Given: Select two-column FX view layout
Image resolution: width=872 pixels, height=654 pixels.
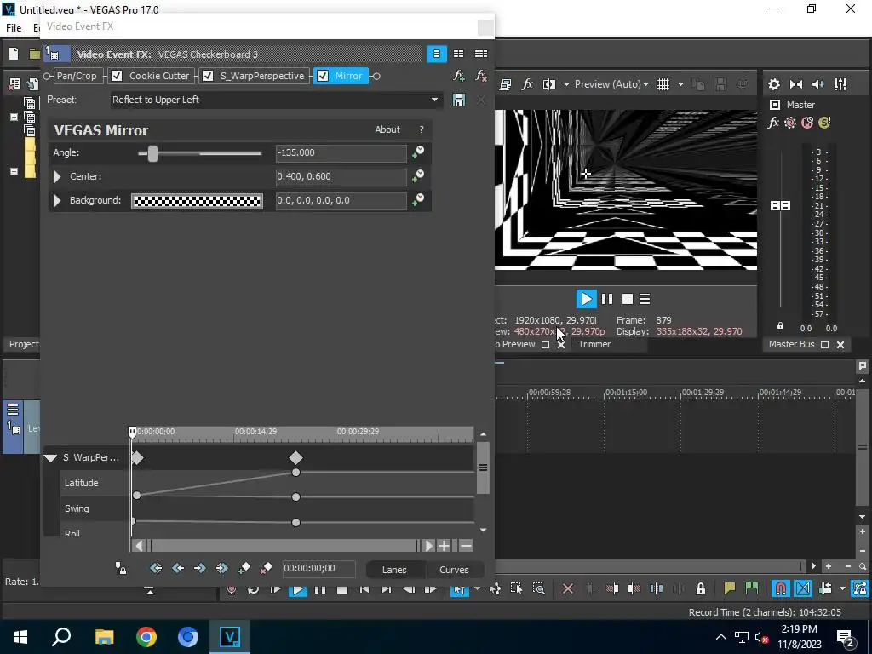Looking at the screenshot, I should click(458, 54).
